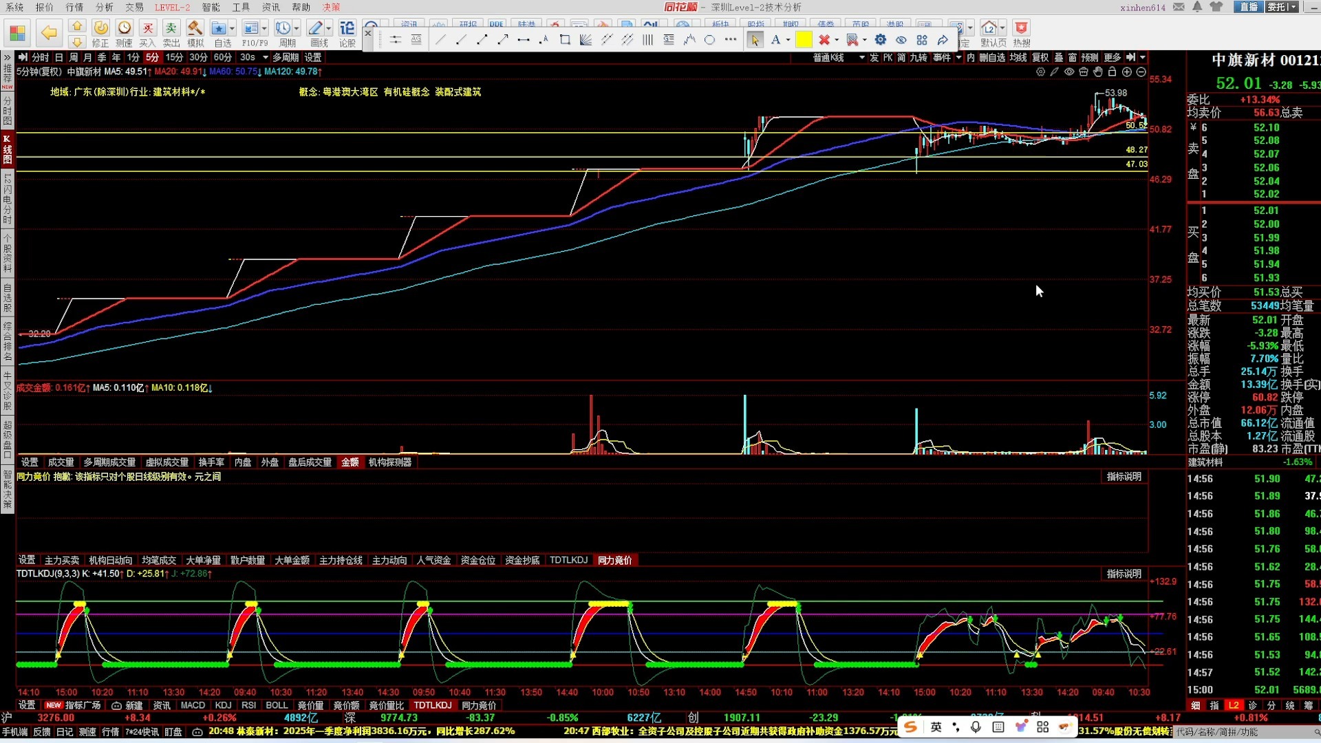This screenshot has width=1321, height=743.
Task: Open the 自选 favorites dropdown arrow
Action: (233, 28)
